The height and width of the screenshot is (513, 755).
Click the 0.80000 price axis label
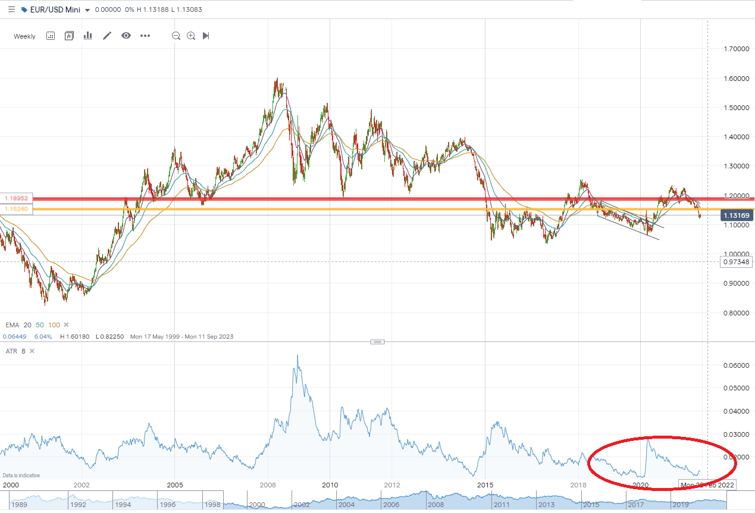coord(735,313)
